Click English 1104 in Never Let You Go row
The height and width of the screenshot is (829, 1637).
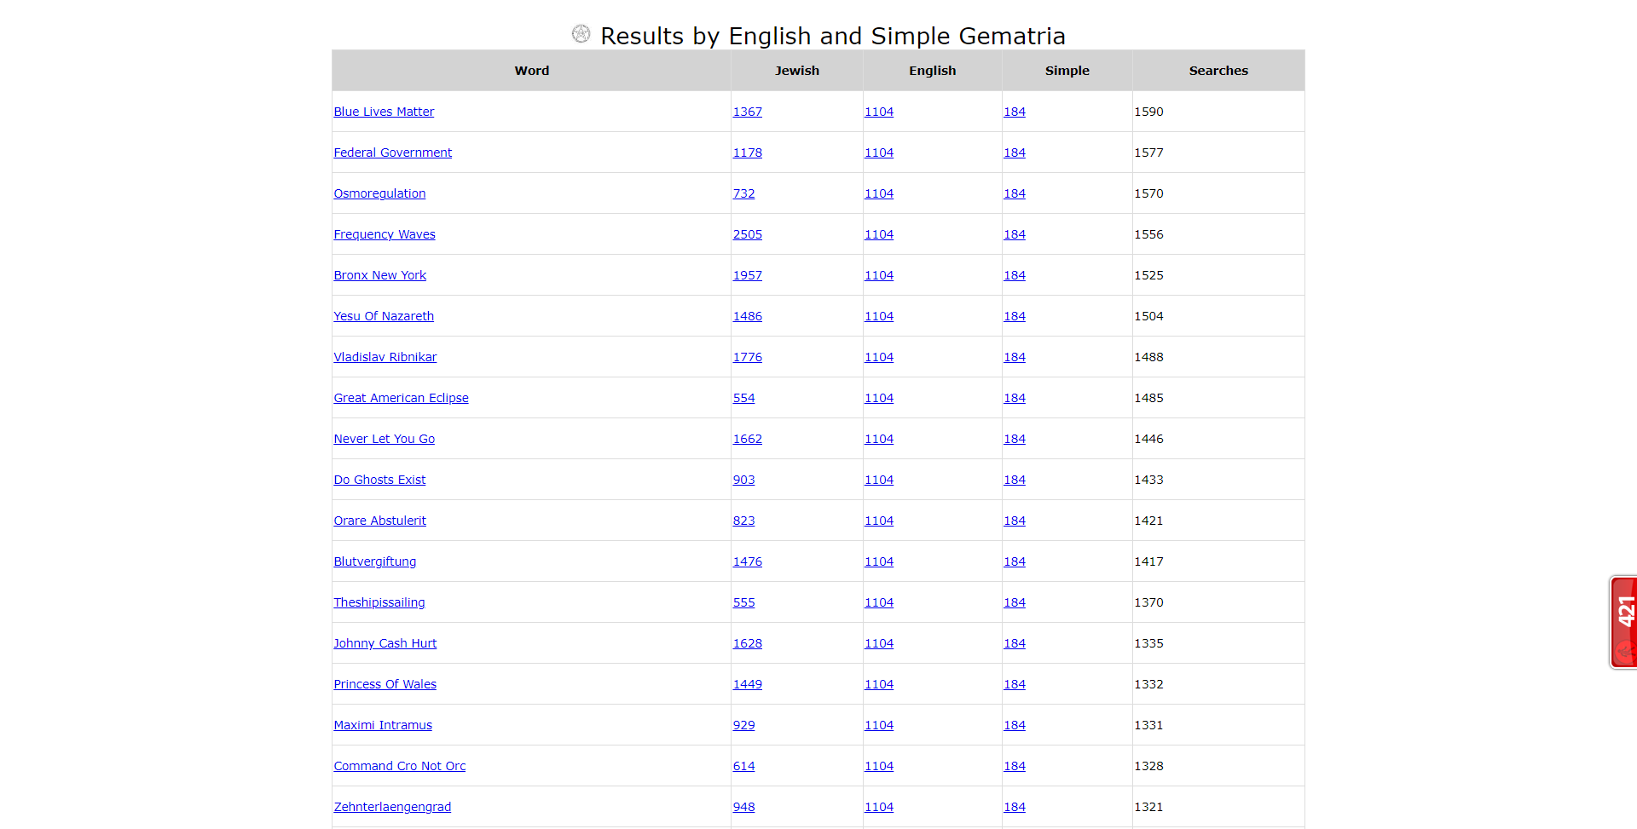[879, 439]
